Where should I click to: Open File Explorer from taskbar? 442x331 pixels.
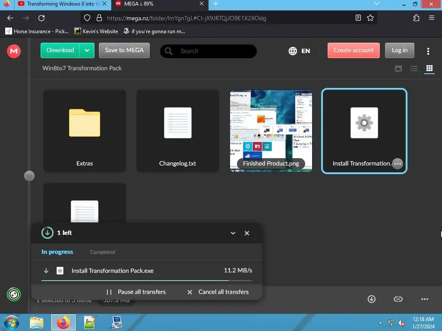pyautogui.click(x=37, y=322)
